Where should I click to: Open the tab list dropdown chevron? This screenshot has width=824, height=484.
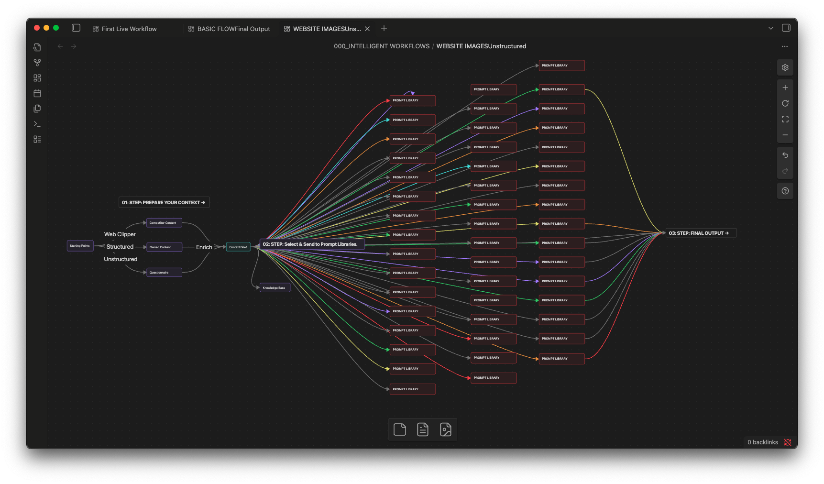point(771,28)
